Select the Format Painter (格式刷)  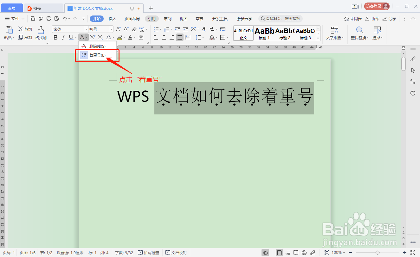(x=41, y=34)
